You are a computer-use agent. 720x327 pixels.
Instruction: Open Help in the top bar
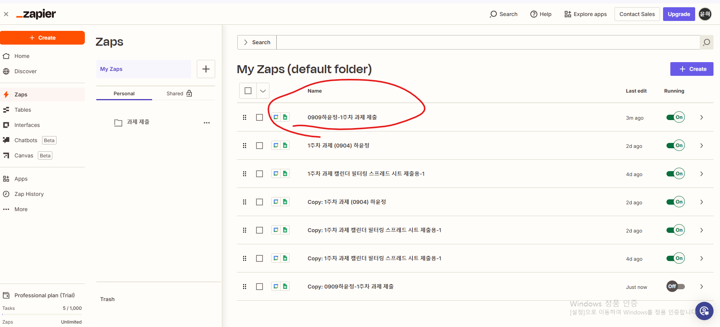pos(541,14)
